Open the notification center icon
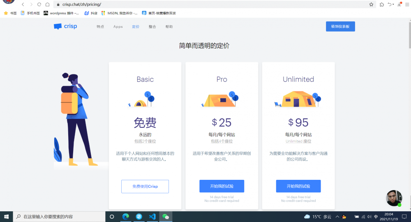The width and height of the screenshot is (411, 222). point(404,217)
